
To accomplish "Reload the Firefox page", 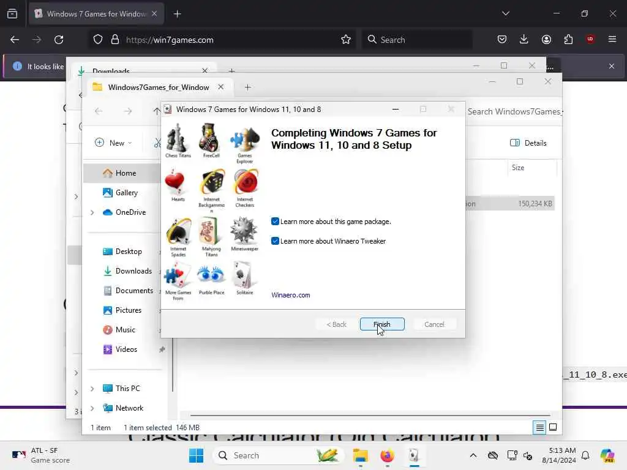I will (x=59, y=40).
